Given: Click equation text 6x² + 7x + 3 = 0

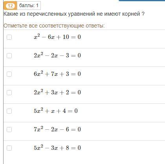Looking at the screenshot, I should coord(57,74).
